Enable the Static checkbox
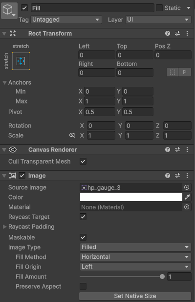Image resolution: width=195 pixels, height=302 pixels. click(159, 8)
